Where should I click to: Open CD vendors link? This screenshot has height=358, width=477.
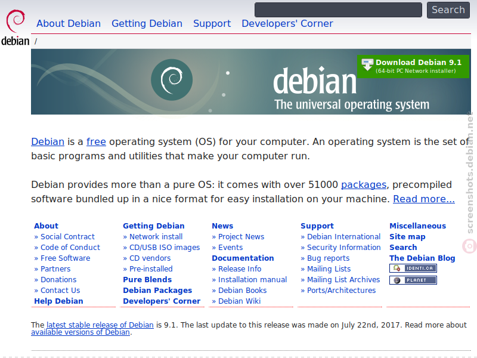click(150, 258)
